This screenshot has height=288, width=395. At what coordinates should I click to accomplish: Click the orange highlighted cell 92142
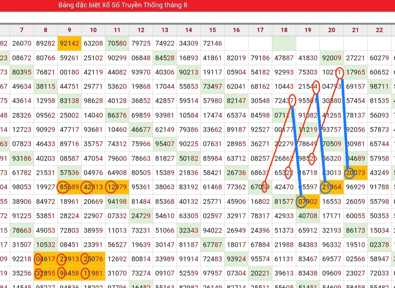[x=69, y=43]
